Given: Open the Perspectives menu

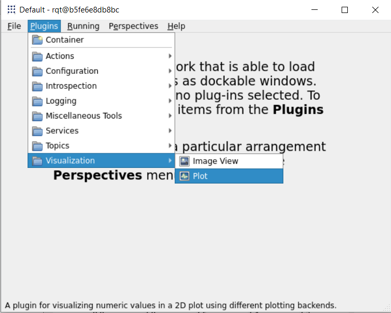Looking at the screenshot, I should (134, 26).
